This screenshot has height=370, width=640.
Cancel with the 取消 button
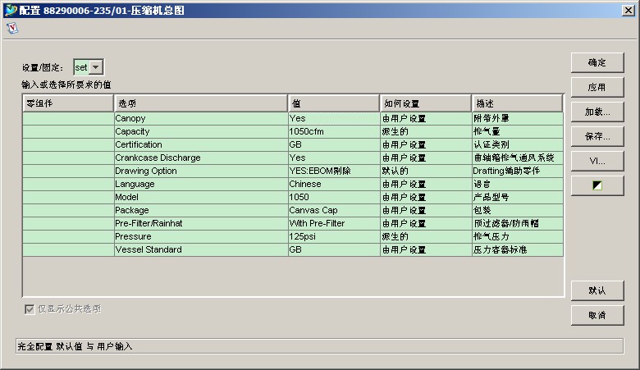pyautogui.click(x=597, y=315)
